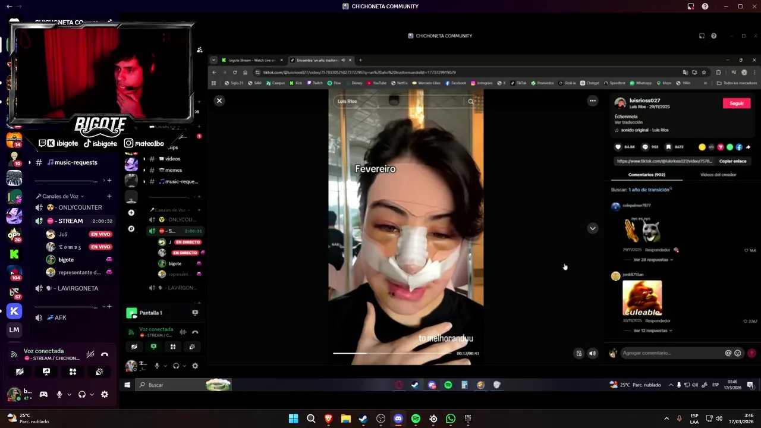Open comments bubble icon showing 902

tap(645, 147)
